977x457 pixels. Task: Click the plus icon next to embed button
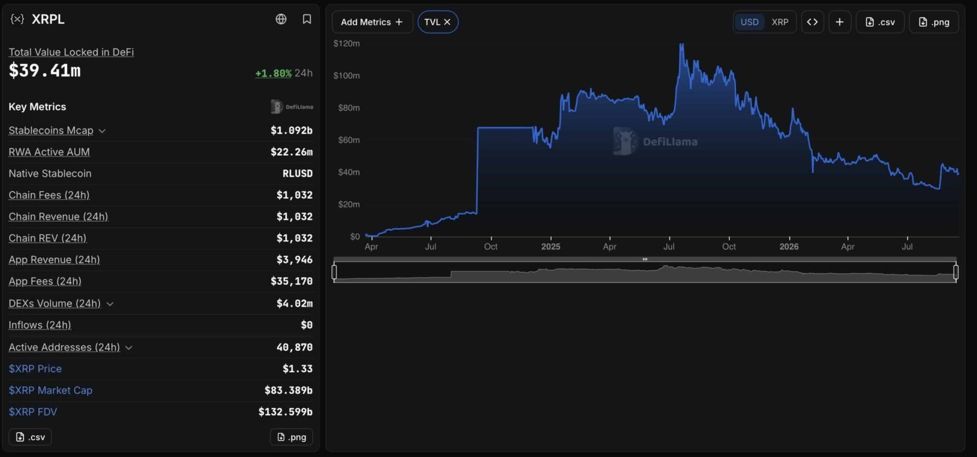click(840, 22)
